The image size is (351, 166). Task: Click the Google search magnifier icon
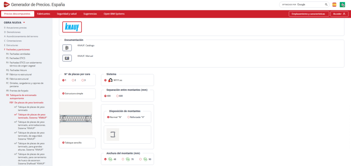pyautogui.click(x=326, y=4)
